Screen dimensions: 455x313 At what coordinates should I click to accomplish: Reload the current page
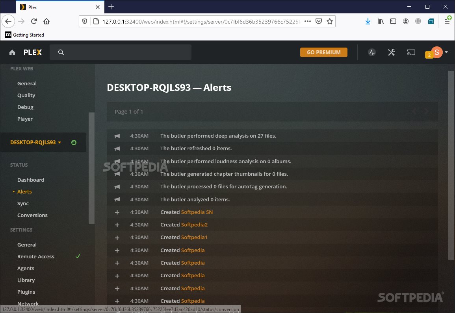coord(34,21)
